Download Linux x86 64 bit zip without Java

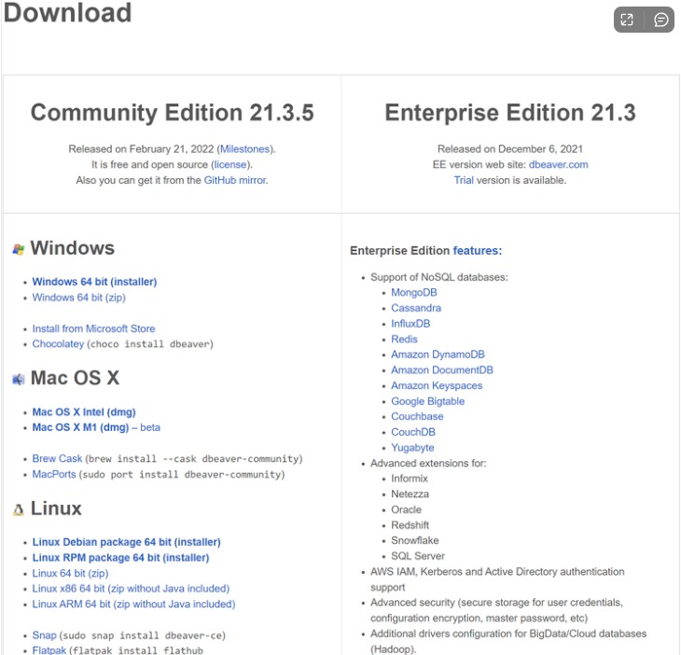point(131,589)
